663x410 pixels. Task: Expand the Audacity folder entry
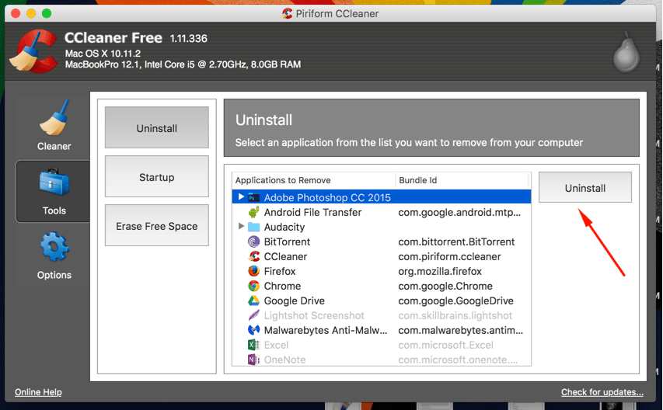[241, 226]
